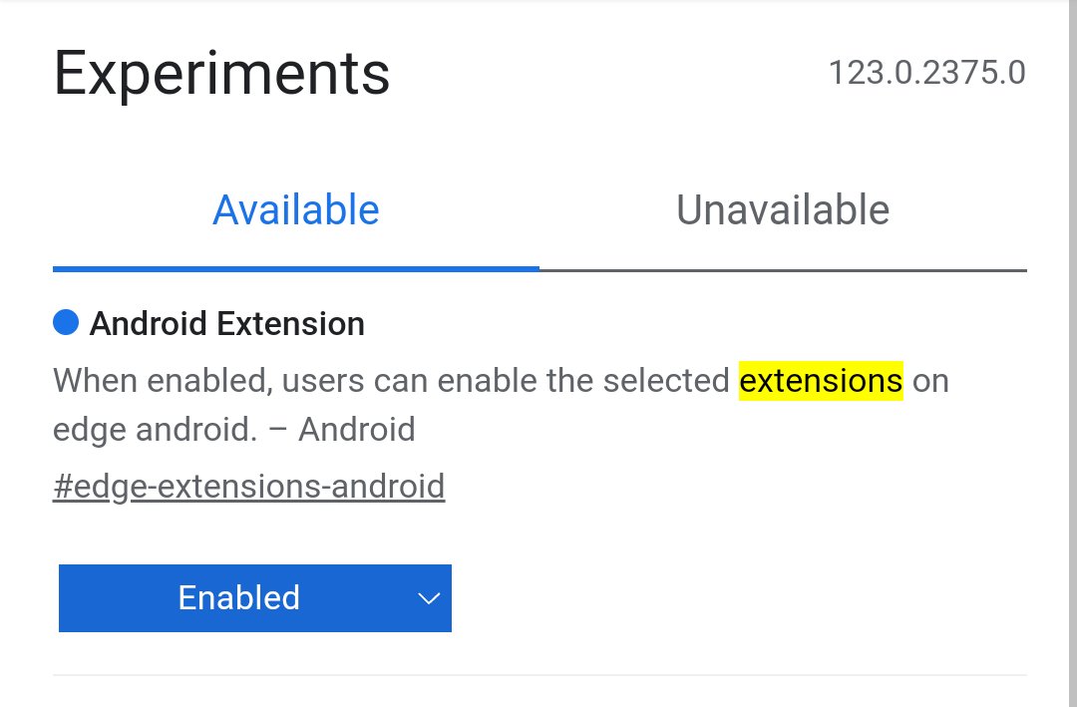Click the Experiments page heading
The width and height of the screenshot is (1077, 707).
click(x=221, y=74)
